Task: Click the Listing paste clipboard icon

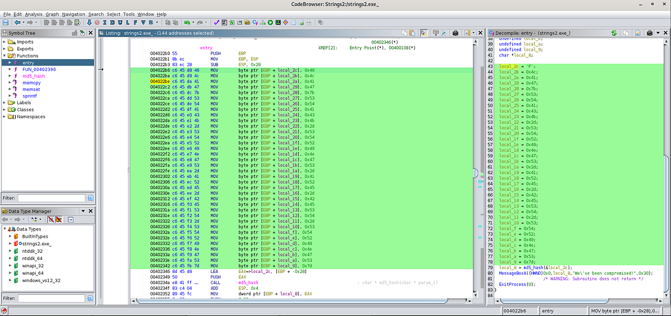Action: 412,33
